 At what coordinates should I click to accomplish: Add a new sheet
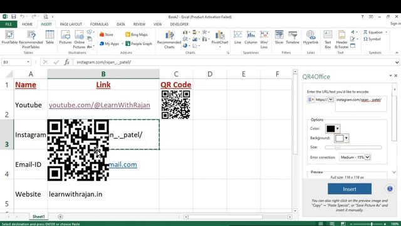[60, 217]
